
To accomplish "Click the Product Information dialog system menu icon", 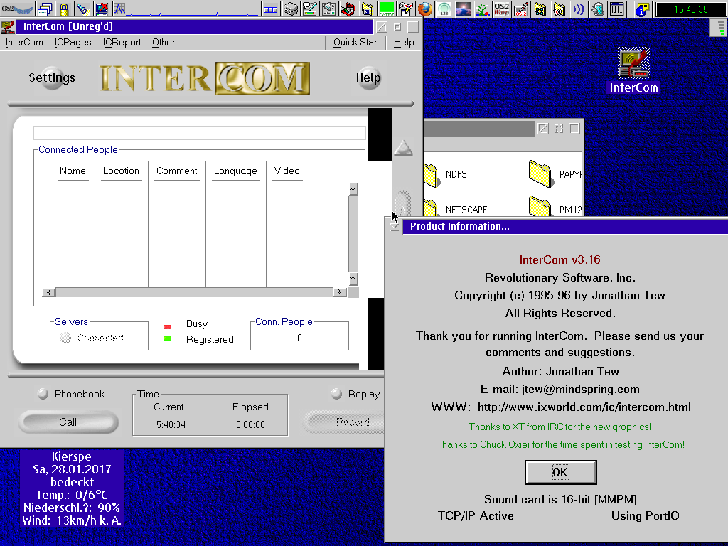I will coord(394,226).
